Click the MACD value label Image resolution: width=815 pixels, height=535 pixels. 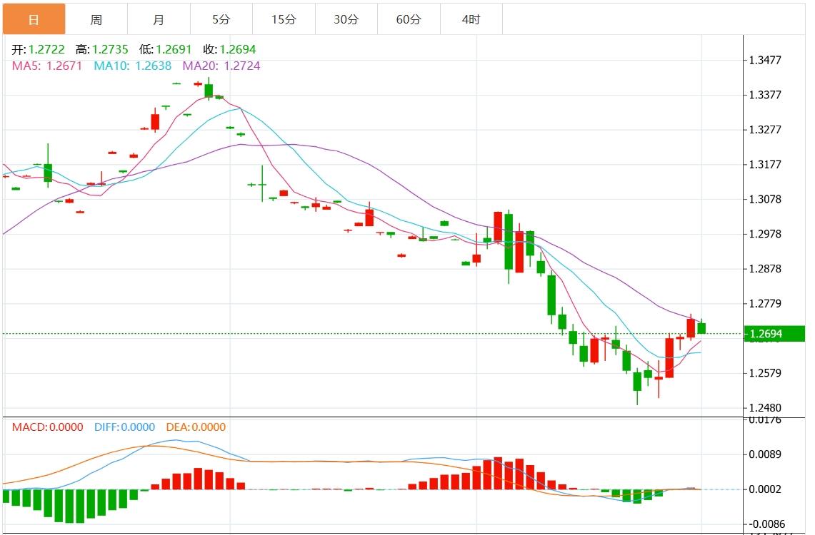pyautogui.click(x=47, y=427)
